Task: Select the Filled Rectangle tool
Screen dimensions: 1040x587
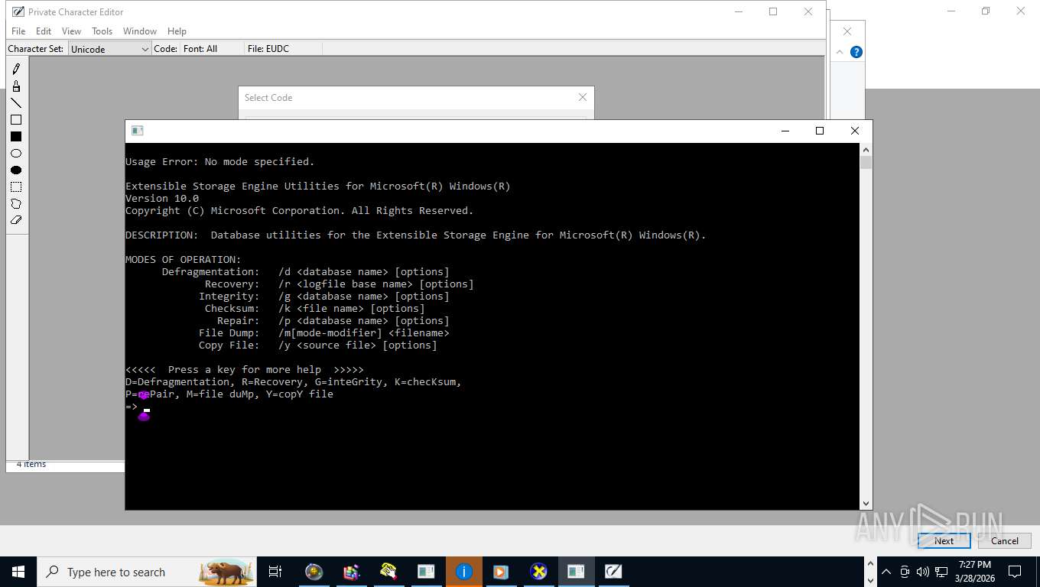Action: 16,137
